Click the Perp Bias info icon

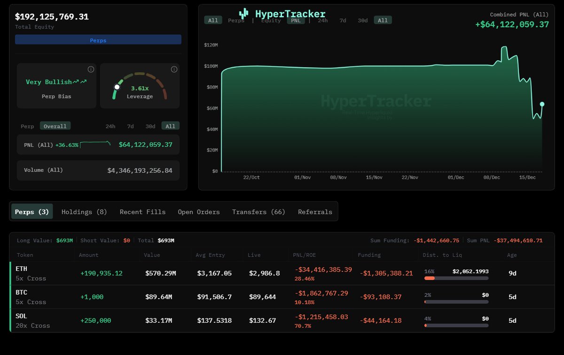coord(91,69)
